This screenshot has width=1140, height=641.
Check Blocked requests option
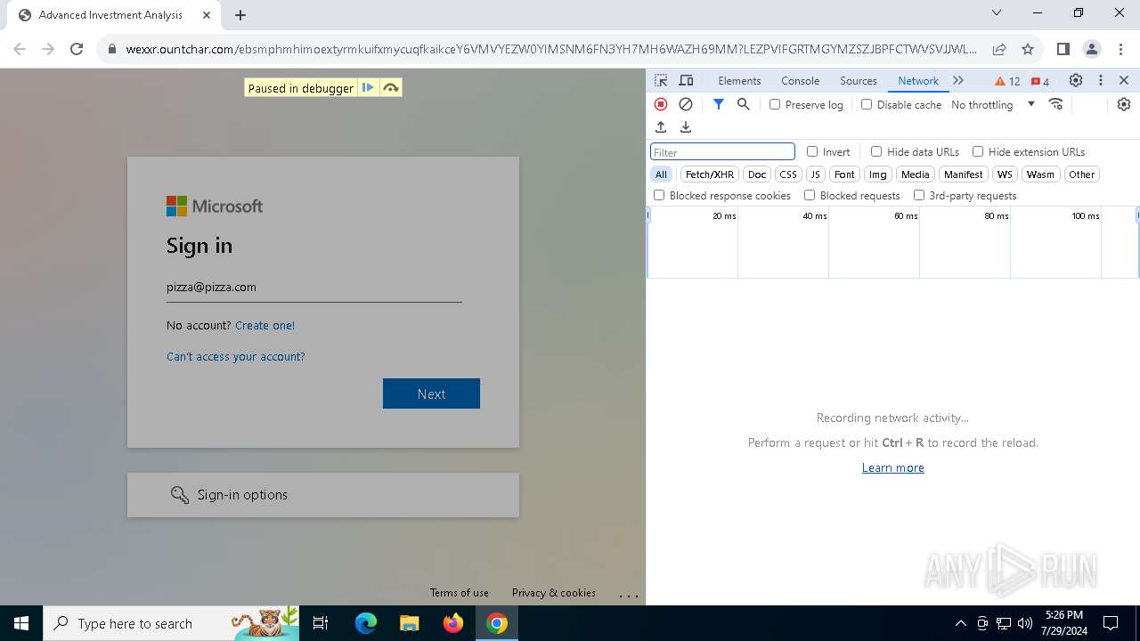coord(810,195)
